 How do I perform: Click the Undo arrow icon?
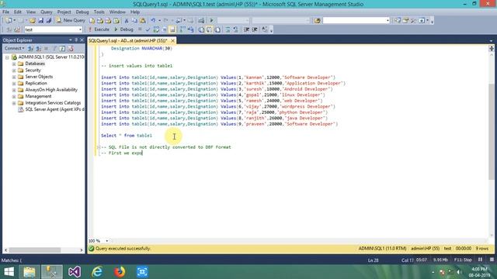pyautogui.click(x=153, y=21)
